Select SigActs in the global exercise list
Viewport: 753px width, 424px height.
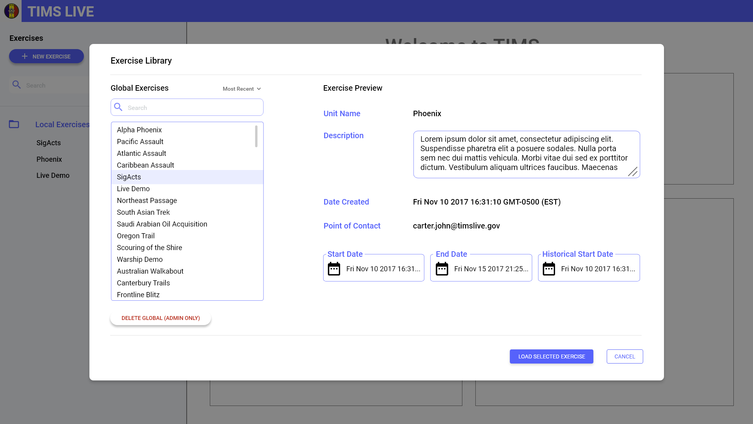tap(129, 177)
